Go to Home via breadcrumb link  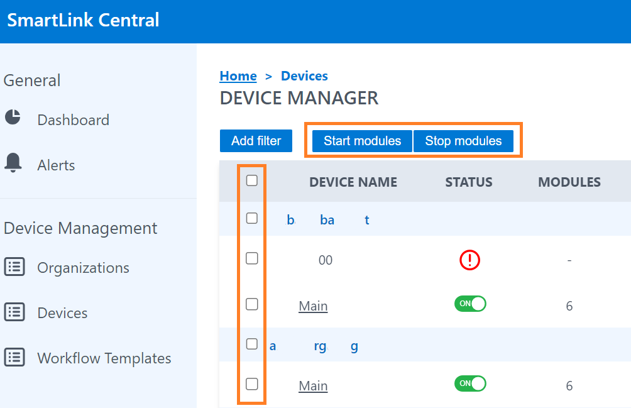238,76
